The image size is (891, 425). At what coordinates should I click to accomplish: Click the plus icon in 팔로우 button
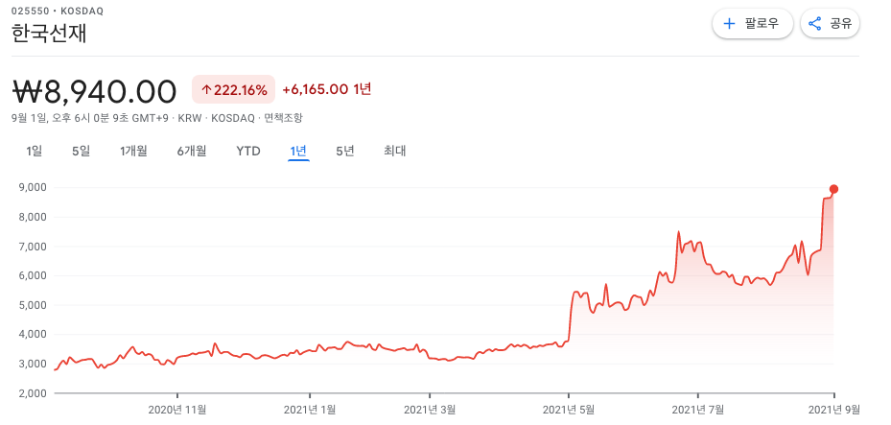(x=729, y=24)
